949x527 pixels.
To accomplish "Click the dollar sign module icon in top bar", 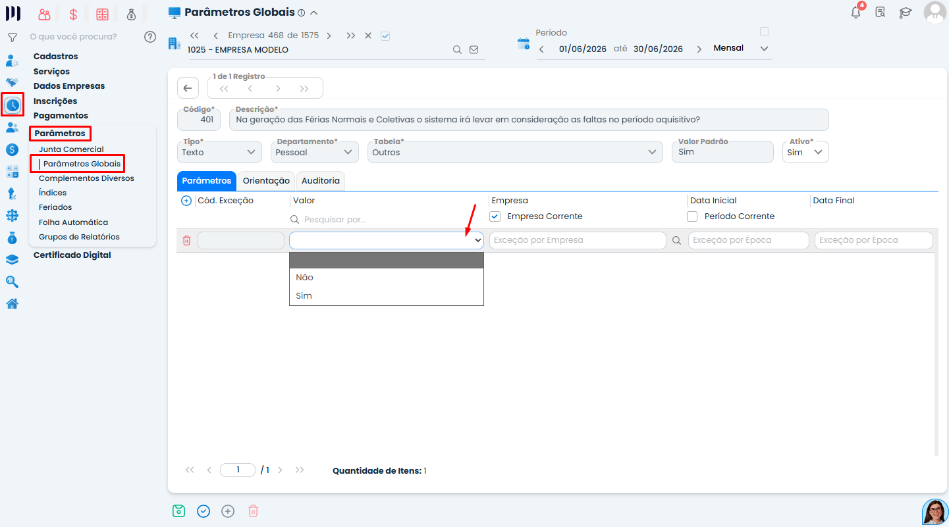I will pos(73,14).
